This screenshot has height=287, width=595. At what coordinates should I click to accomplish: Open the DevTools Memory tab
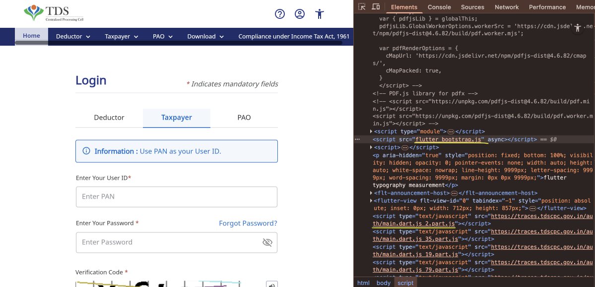[585, 7]
